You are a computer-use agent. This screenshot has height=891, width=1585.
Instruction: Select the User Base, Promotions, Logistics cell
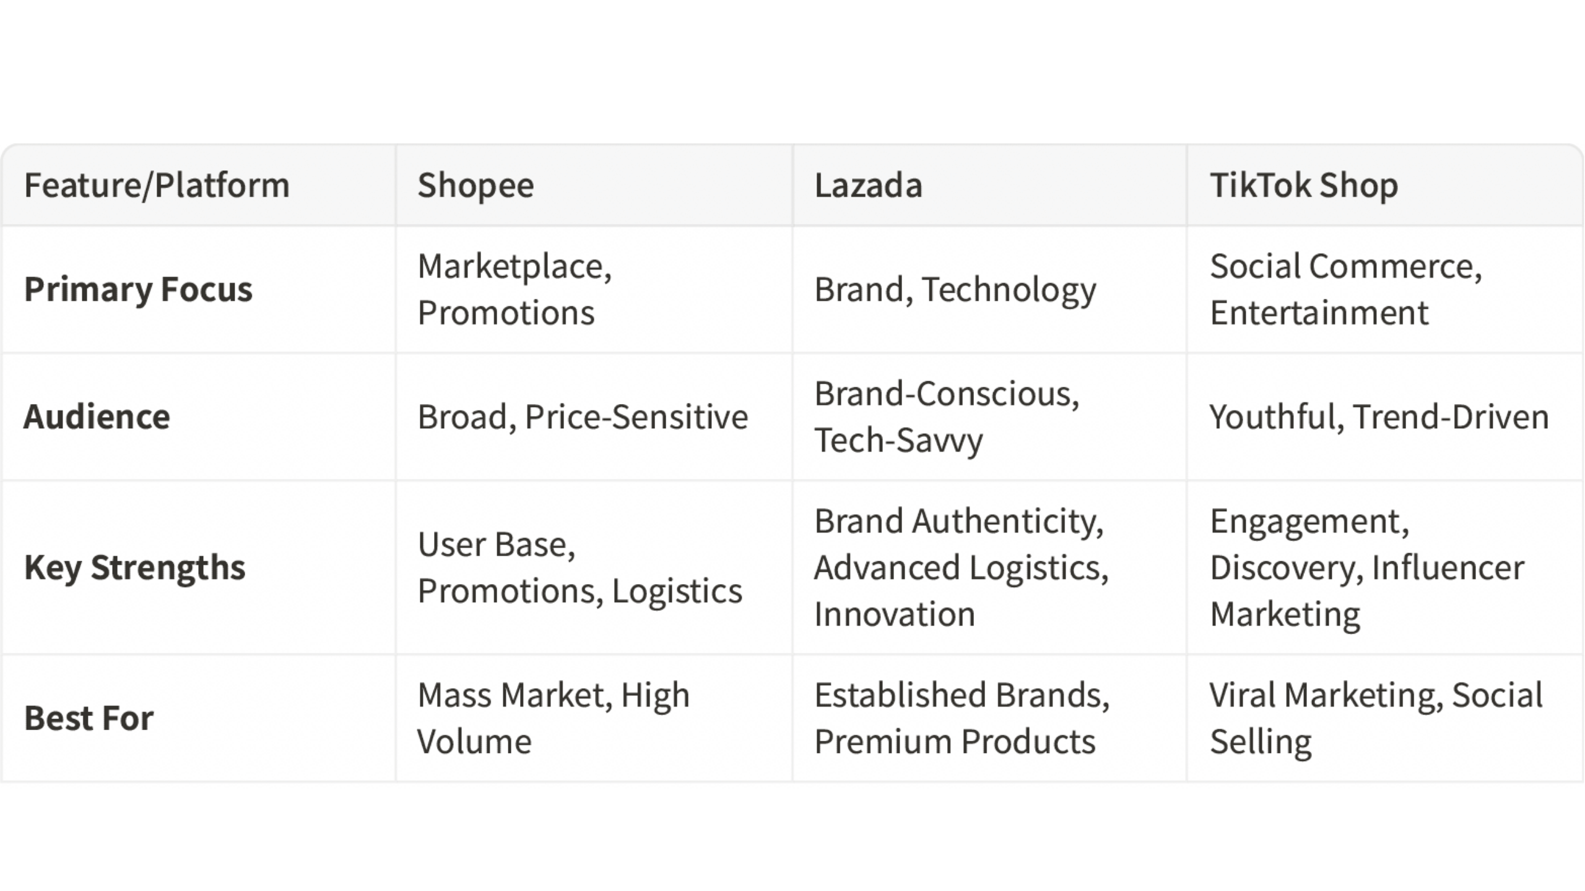[594, 567]
